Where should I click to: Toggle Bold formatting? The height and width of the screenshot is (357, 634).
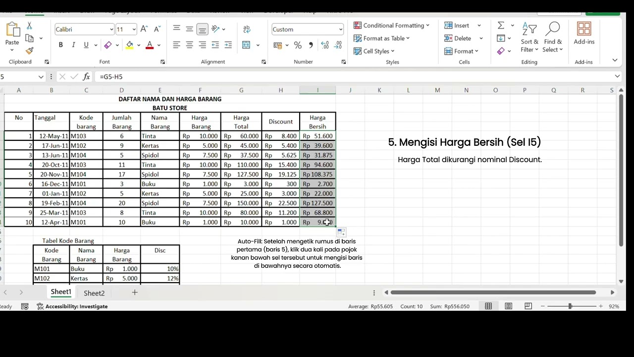click(x=60, y=45)
